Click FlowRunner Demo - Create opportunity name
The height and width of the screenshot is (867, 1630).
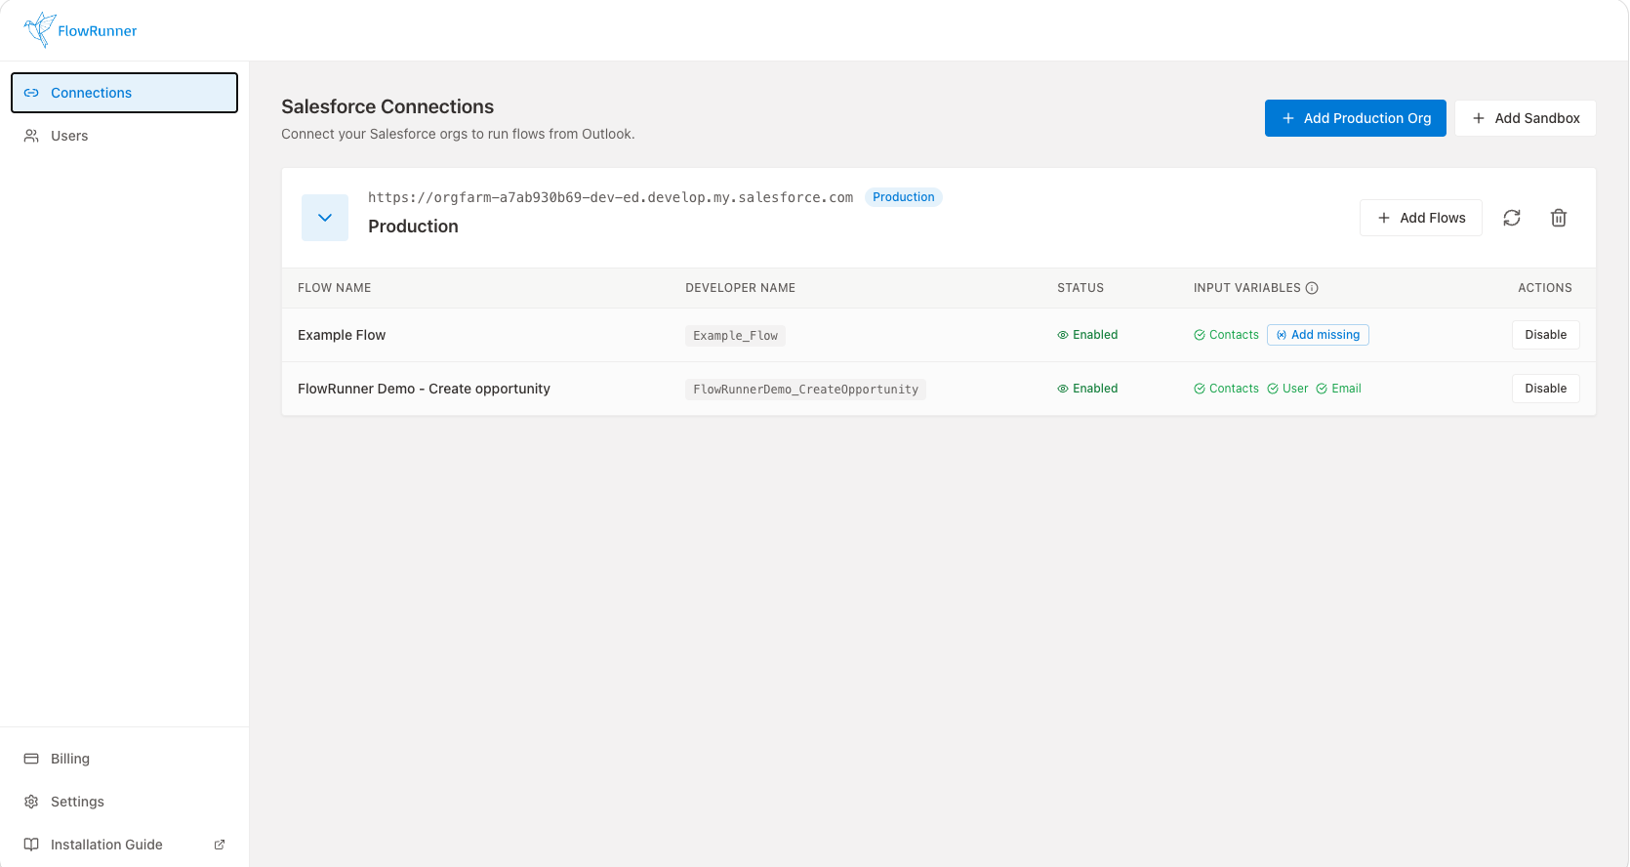coord(424,389)
